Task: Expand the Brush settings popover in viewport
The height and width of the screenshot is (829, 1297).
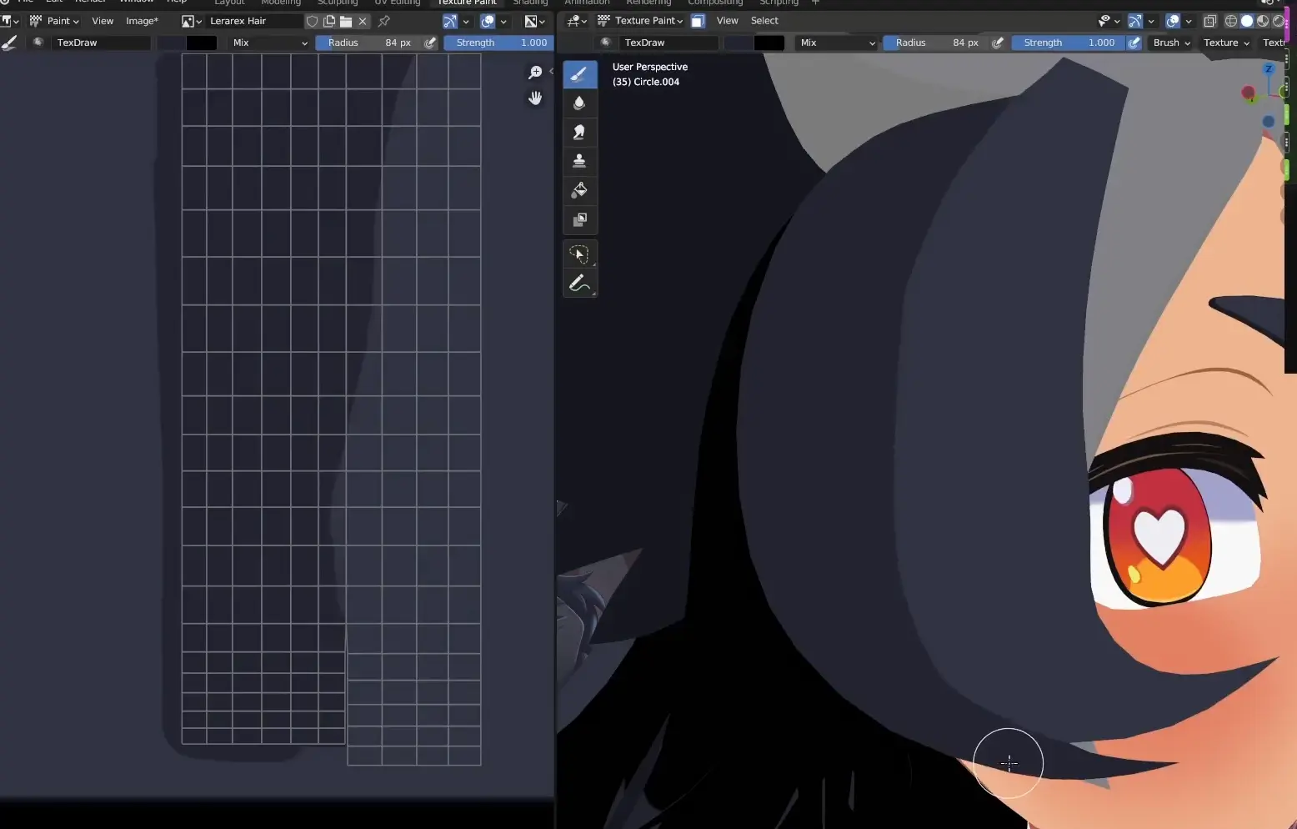Action: tap(1171, 43)
